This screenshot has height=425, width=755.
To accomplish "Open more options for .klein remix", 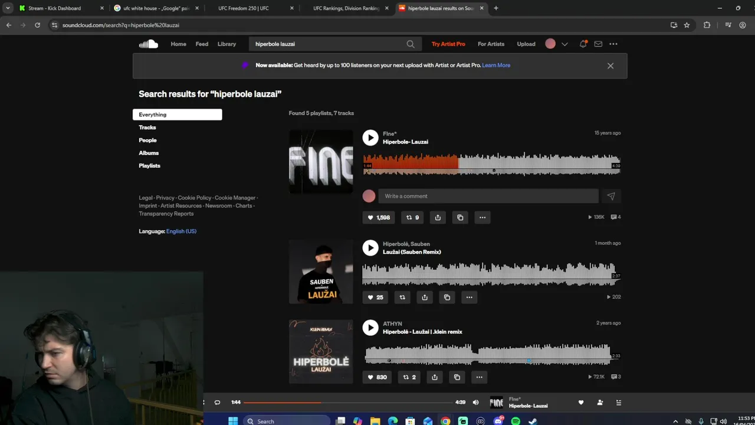I will pyautogui.click(x=479, y=377).
